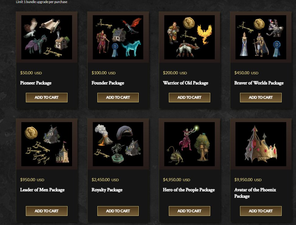Add Hero of the People Package to cart
This screenshot has height=225, width=296.
tap(189, 211)
